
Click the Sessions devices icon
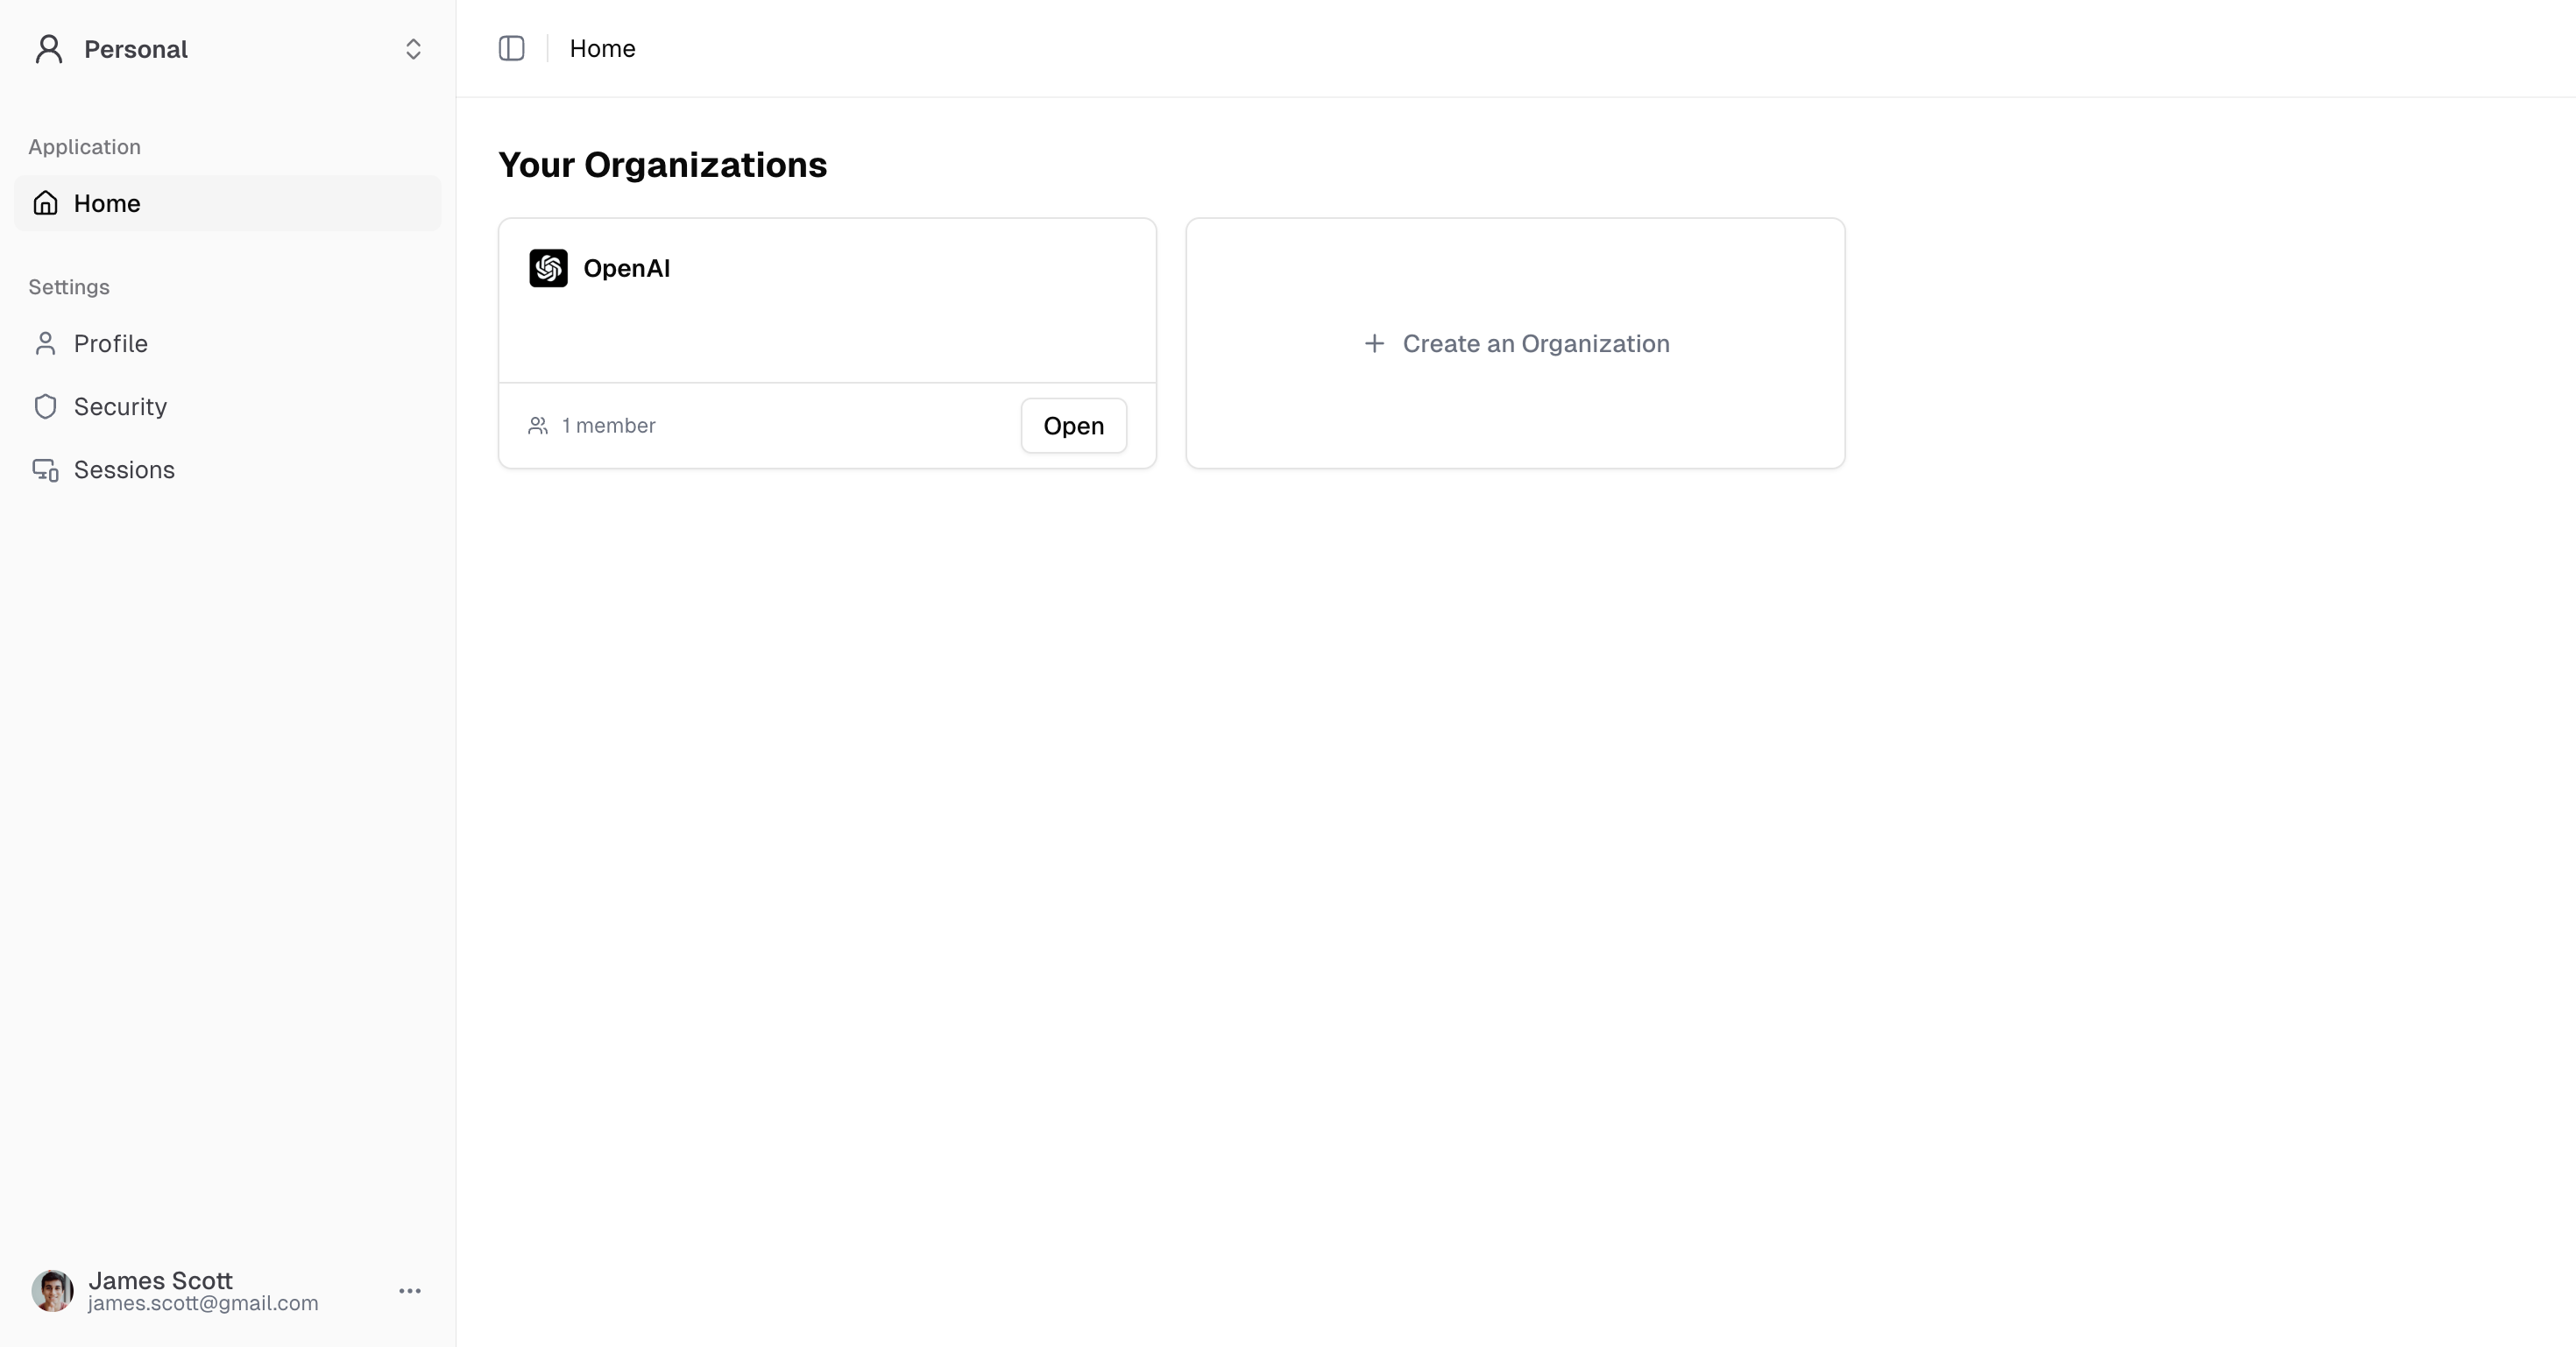point(45,469)
